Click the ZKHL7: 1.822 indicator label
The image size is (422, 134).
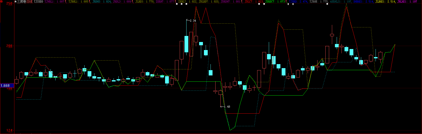click(x=188, y=2)
